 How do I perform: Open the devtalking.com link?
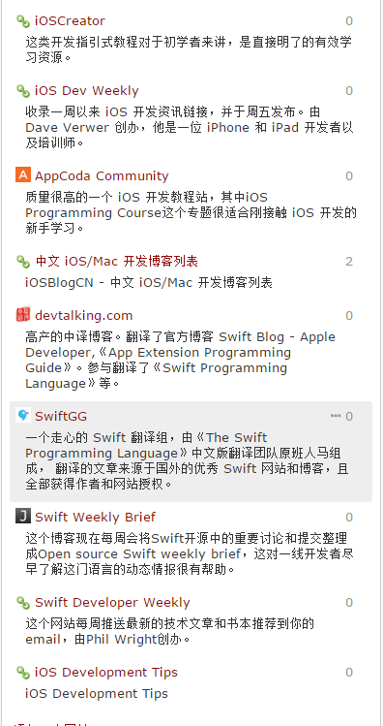pyautogui.click(x=83, y=315)
